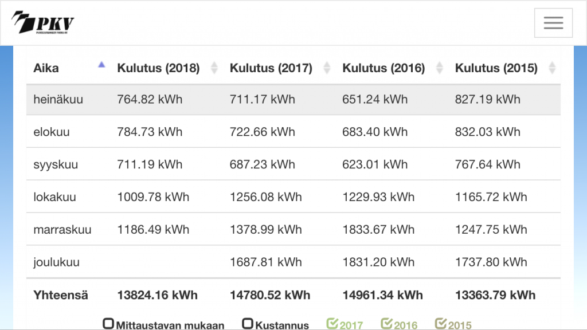Click the 1833.67 kWh consumption cell
The width and height of the screenshot is (587, 330).
click(x=378, y=230)
